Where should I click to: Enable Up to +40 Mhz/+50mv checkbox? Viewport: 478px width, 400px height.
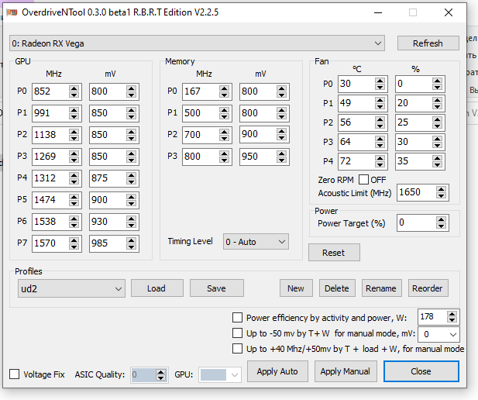tap(238, 348)
